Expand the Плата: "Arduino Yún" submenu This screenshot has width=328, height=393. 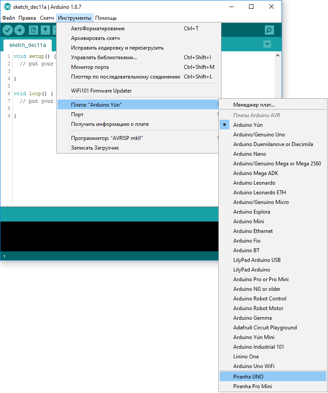click(139, 104)
